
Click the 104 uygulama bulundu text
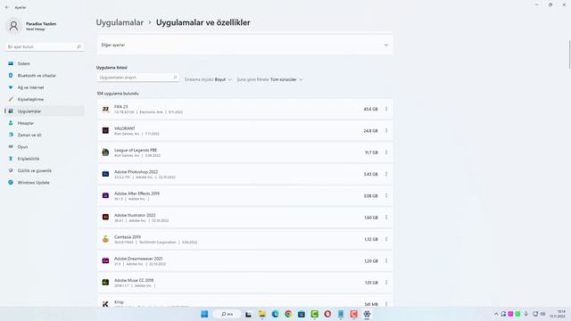(118, 94)
